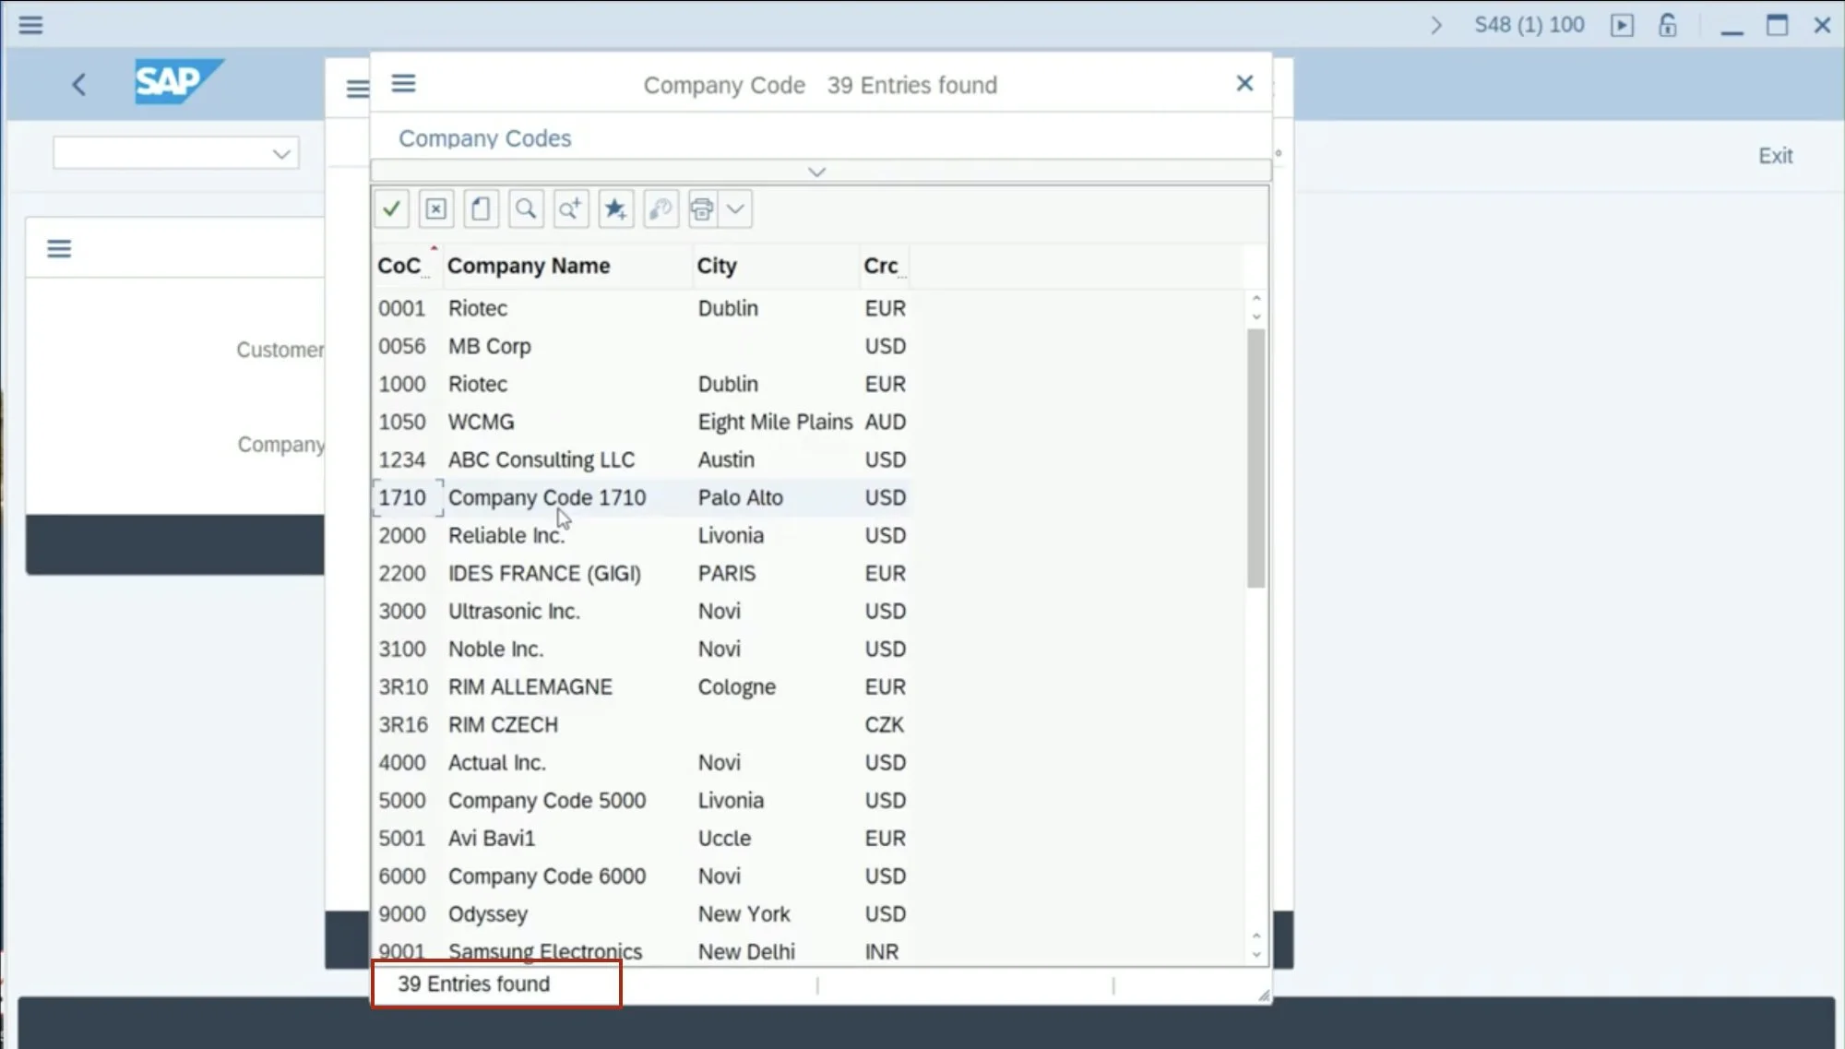The image size is (1845, 1049).
Task: Click the lock icon in title bar
Action: click(1667, 25)
